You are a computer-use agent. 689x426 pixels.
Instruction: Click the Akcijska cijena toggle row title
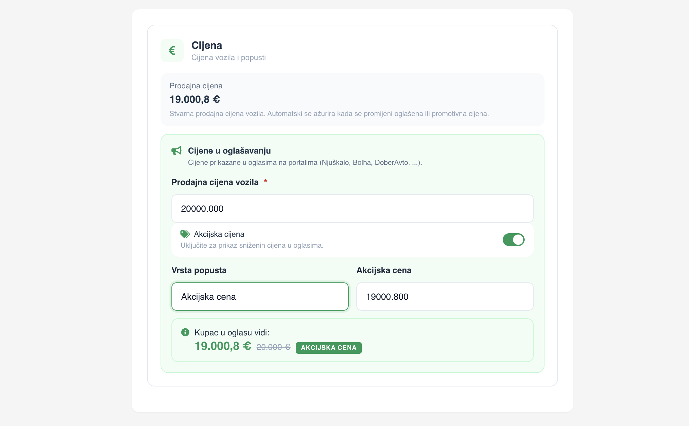point(219,234)
